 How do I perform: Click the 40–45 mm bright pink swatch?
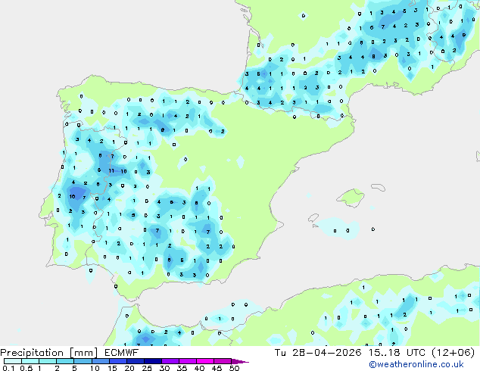pyautogui.click(x=205, y=361)
